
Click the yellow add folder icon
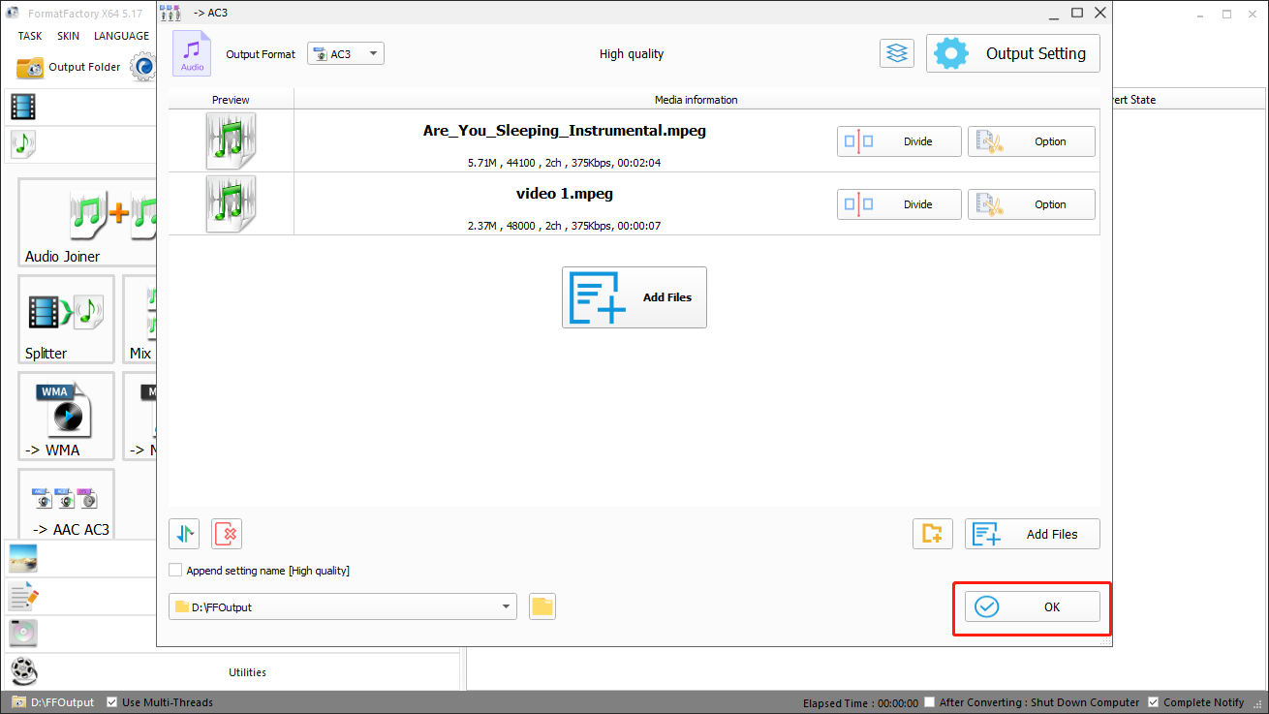coord(933,534)
